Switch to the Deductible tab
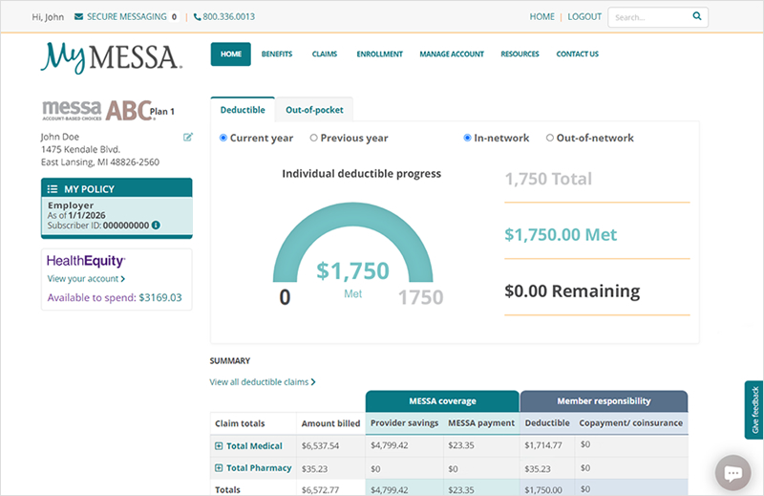This screenshot has width=764, height=496. 243,110
